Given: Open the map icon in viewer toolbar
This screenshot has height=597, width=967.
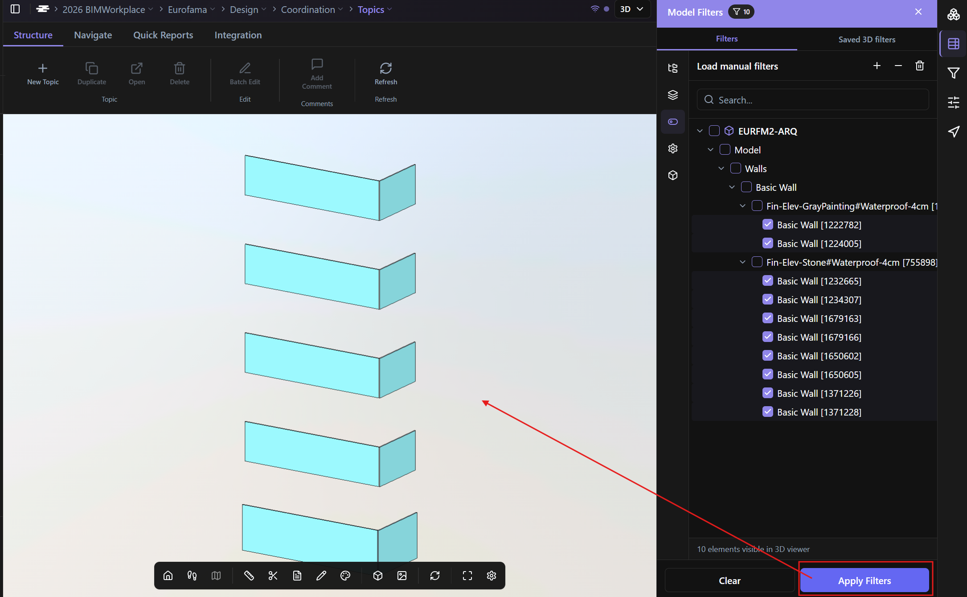Looking at the screenshot, I should point(216,576).
